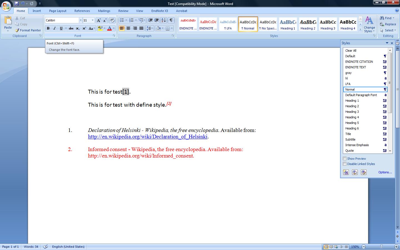
Task: Check Disable Linked Styles
Action: click(344, 164)
